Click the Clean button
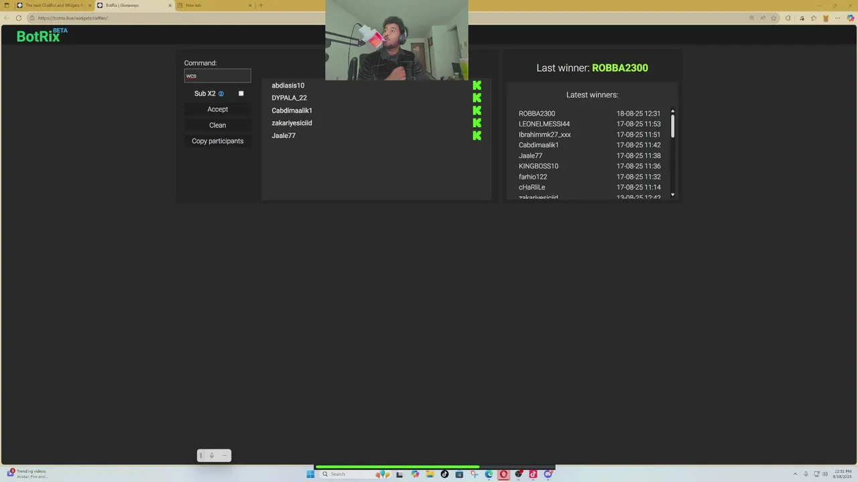The height and width of the screenshot is (482, 858). click(x=218, y=125)
